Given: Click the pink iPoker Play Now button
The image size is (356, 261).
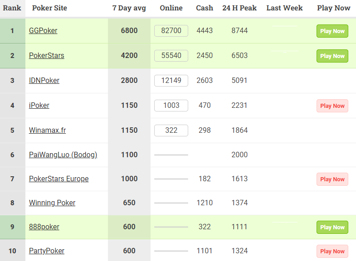Looking at the screenshot, I should tap(332, 106).
